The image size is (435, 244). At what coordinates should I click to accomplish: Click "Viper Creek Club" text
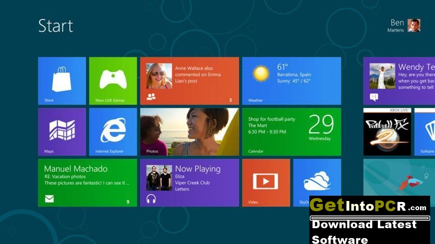pyautogui.click(x=192, y=183)
